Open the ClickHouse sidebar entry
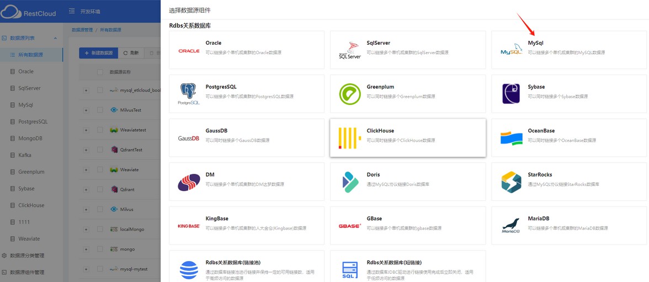649x282 pixels. pos(31,205)
